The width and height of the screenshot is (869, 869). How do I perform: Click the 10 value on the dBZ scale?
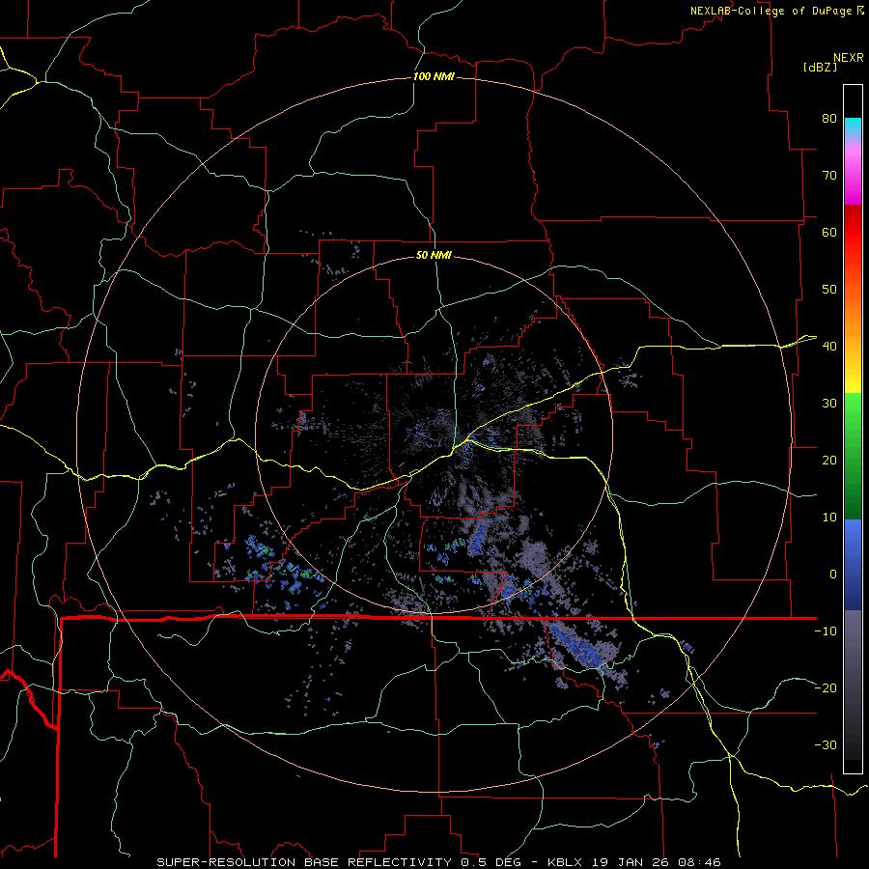click(x=829, y=518)
